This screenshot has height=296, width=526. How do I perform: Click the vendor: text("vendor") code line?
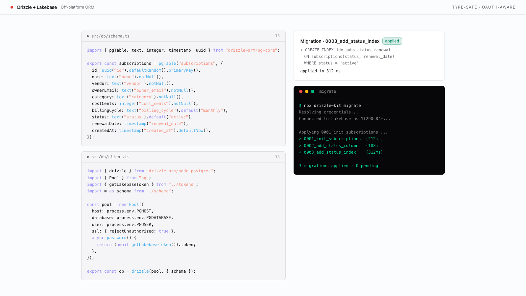tap(132, 84)
